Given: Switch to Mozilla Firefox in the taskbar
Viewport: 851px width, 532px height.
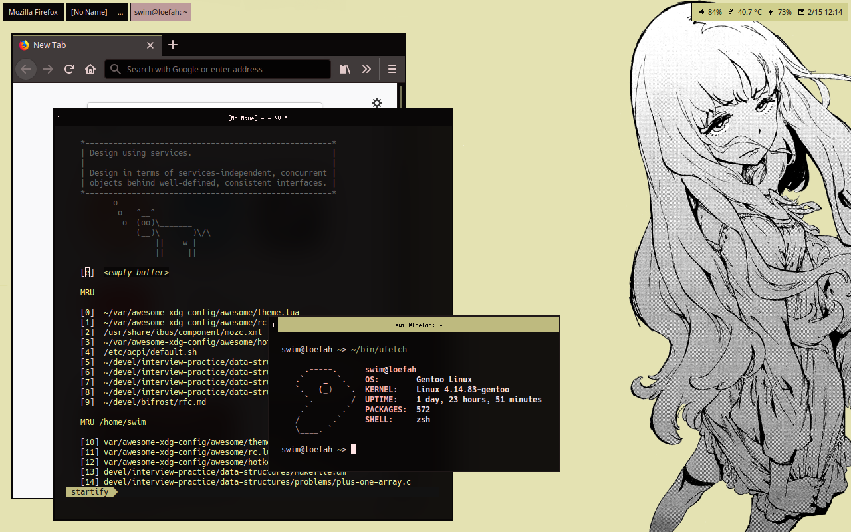Looking at the screenshot, I should click(x=33, y=12).
